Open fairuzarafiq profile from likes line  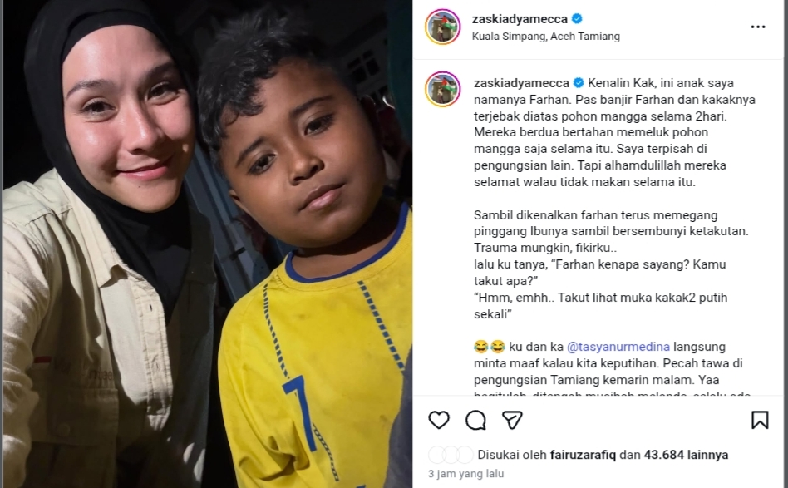click(583, 455)
